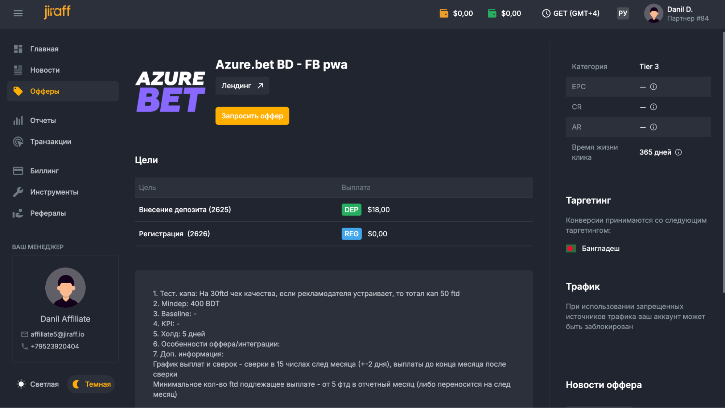
Task: Click the jiraff logo
Action: click(x=57, y=12)
